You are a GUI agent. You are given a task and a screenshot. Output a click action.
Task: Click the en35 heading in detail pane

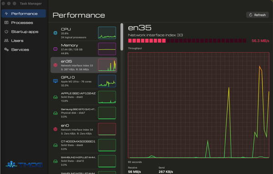[x=140, y=28]
